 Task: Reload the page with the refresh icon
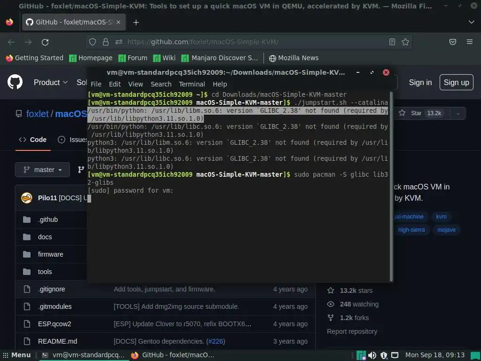[x=45, y=42]
